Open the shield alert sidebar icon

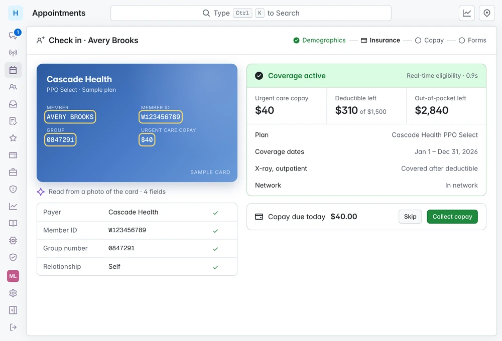click(13, 190)
